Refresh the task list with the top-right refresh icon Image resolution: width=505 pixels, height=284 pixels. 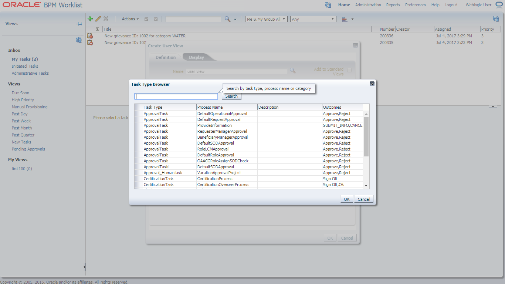pyautogui.click(x=496, y=18)
